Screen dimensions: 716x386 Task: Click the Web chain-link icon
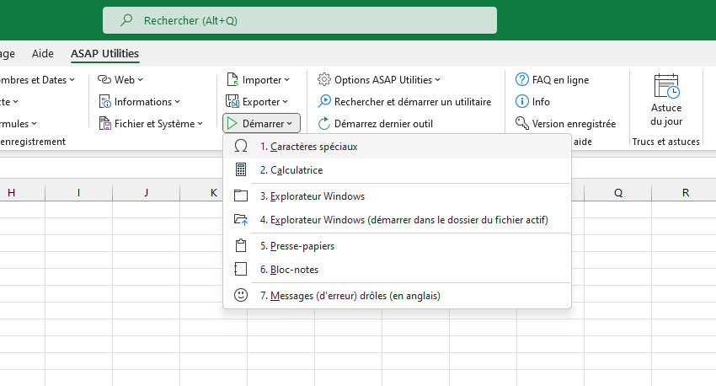[104, 79]
